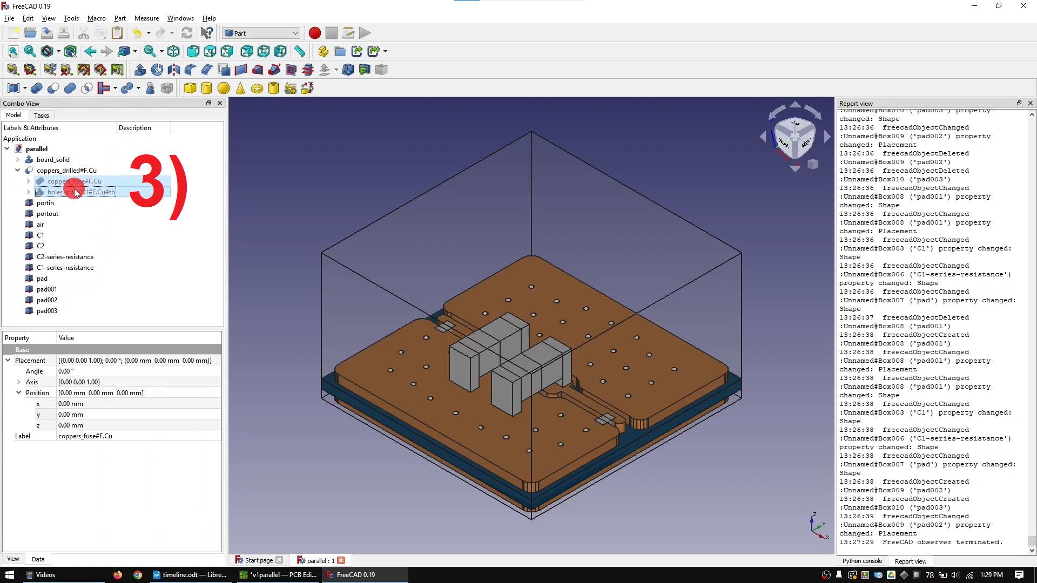Open the Extrude tool
The height and width of the screenshot is (583, 1037).
(140, 69)
